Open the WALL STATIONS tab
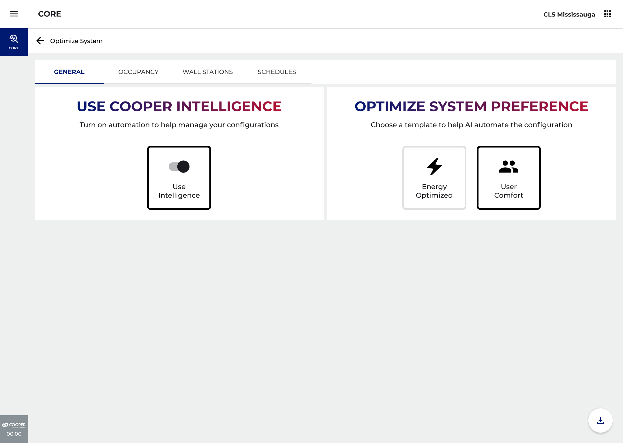Viewport: 623px width, 443px height. point(208,72)
